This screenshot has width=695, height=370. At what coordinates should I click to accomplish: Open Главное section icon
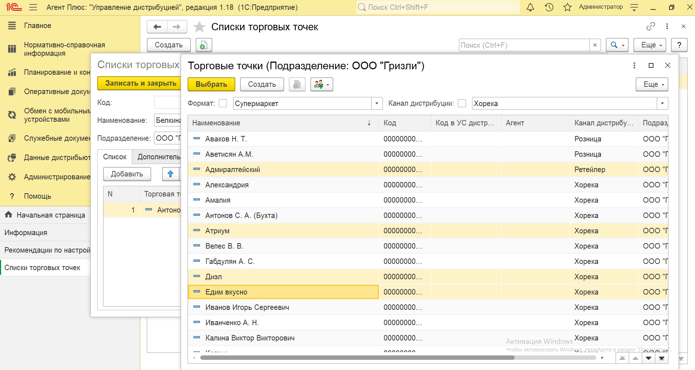coord(12,26)
